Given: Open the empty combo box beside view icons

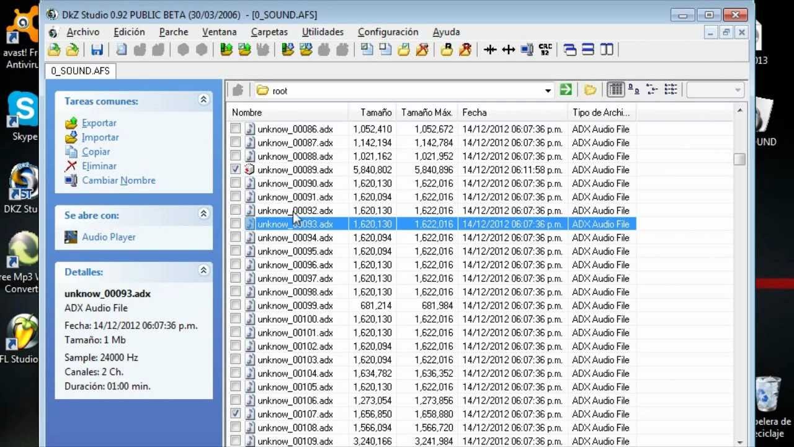Looking at the screenshot, I should click(715, 90).
